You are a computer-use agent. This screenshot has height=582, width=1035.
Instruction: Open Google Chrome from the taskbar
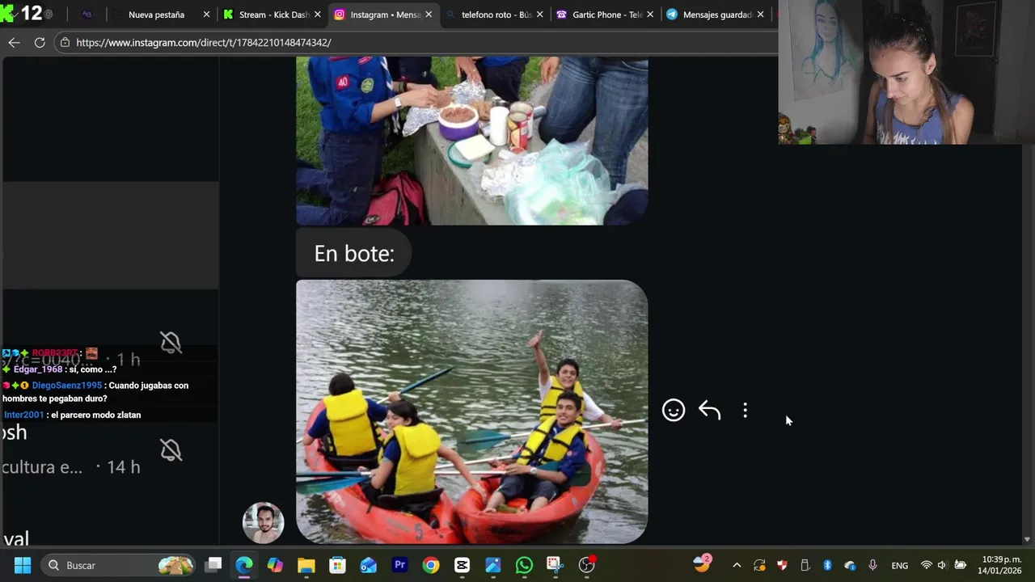coord(431,565)
